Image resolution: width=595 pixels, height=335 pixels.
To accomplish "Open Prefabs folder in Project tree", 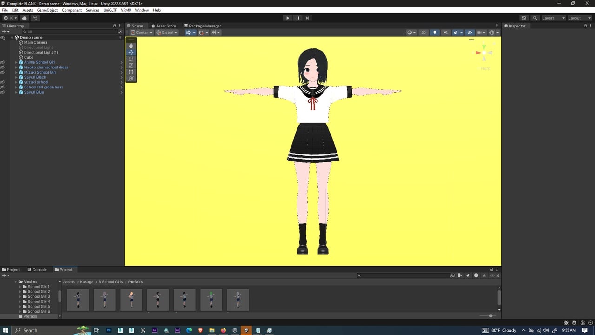I will pyautogui.click(x=30, y=316).
